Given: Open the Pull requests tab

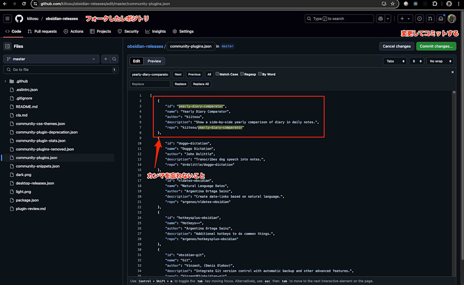Looking at the screenshot, I should [x=42, y=31].
